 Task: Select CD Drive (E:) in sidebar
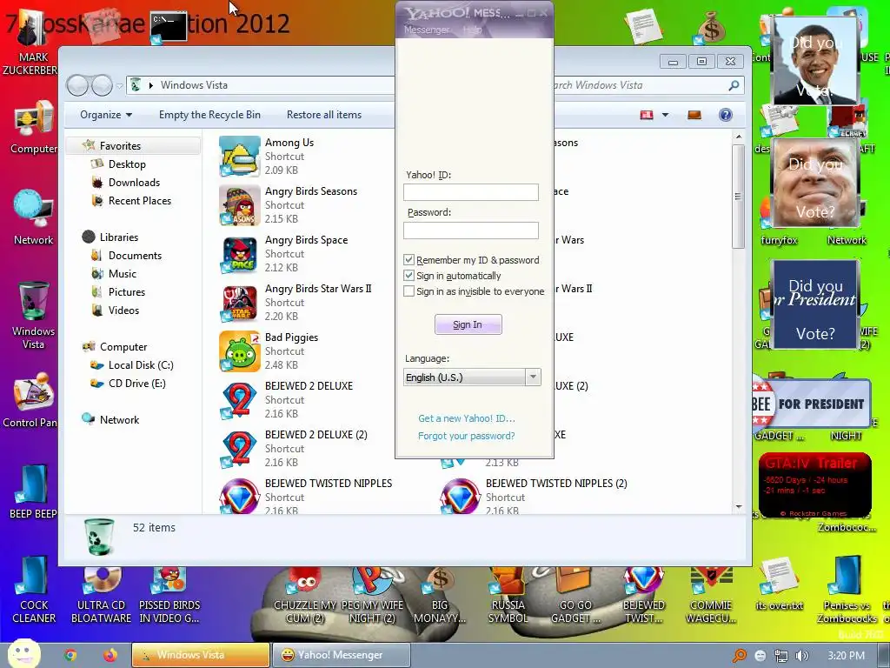click(x=136, y=384)
